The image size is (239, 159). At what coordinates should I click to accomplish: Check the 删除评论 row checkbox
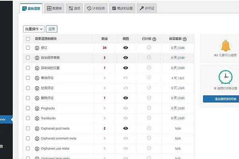coord(28,98)
